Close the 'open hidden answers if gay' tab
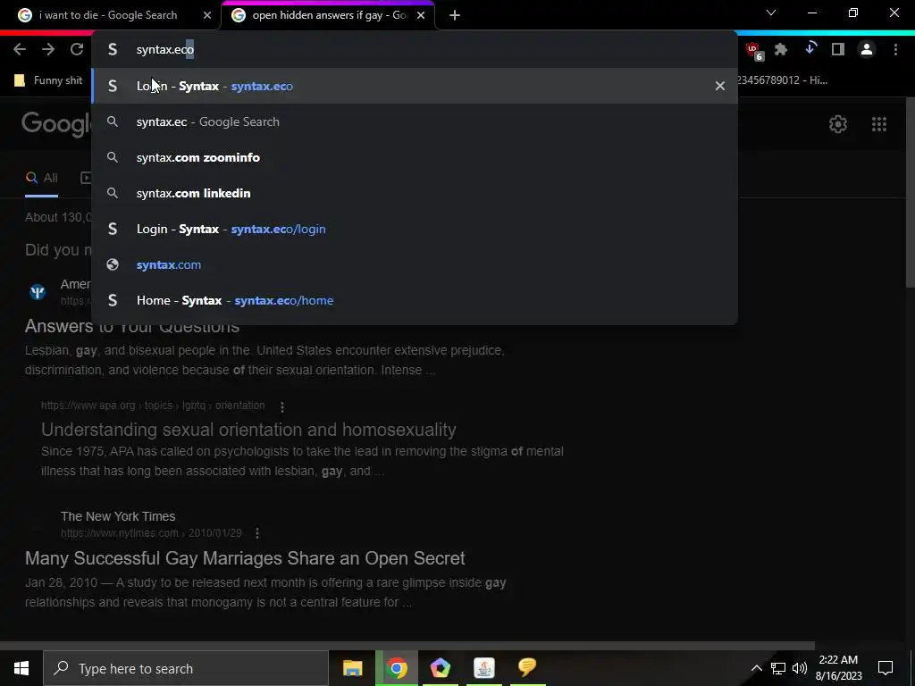 click(x=421, y=15)
